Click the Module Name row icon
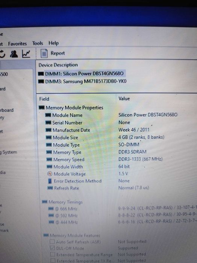Image resolution: width=197 pixels, height=263 pixels. click(x=48, y=115)
